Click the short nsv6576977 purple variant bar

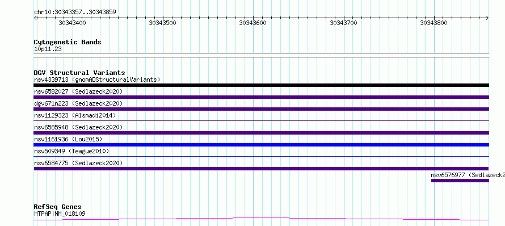pos(460,181)
